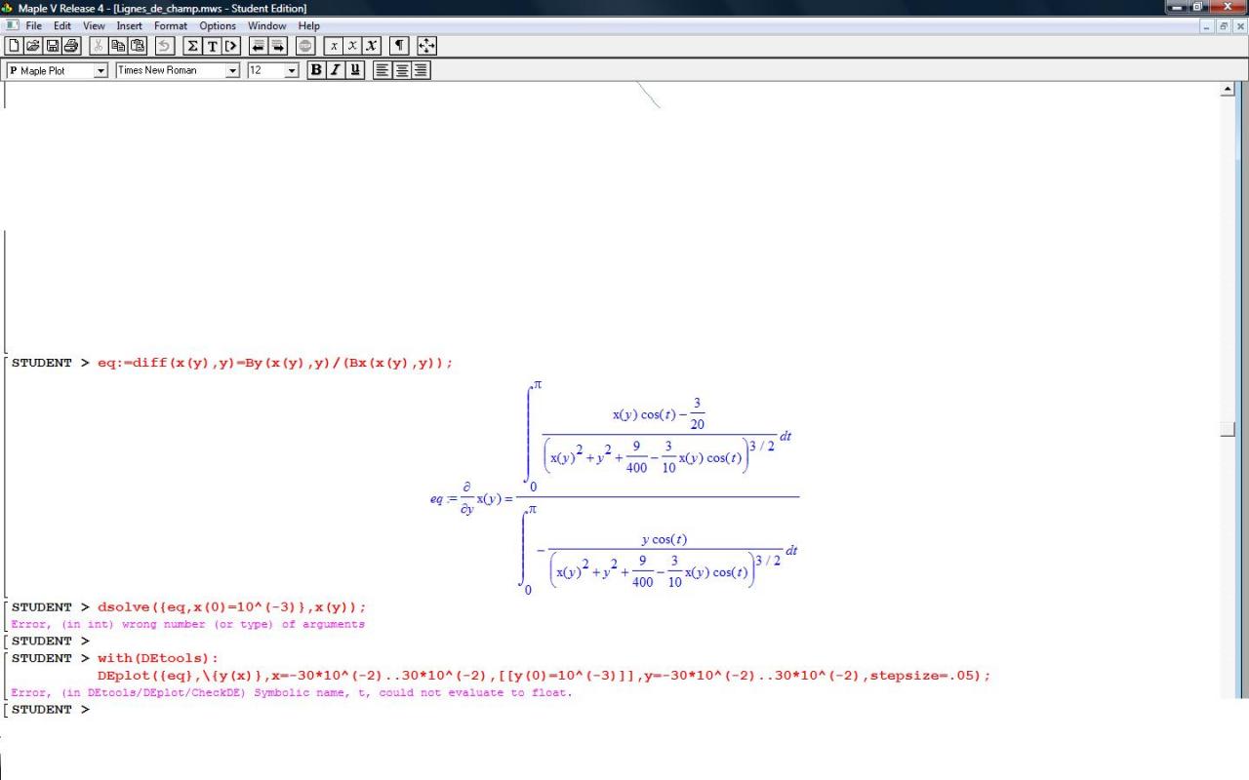Click the empty STUDENT prompt below dsolve error
This screenshot has height=780, width=1249.
51,642
